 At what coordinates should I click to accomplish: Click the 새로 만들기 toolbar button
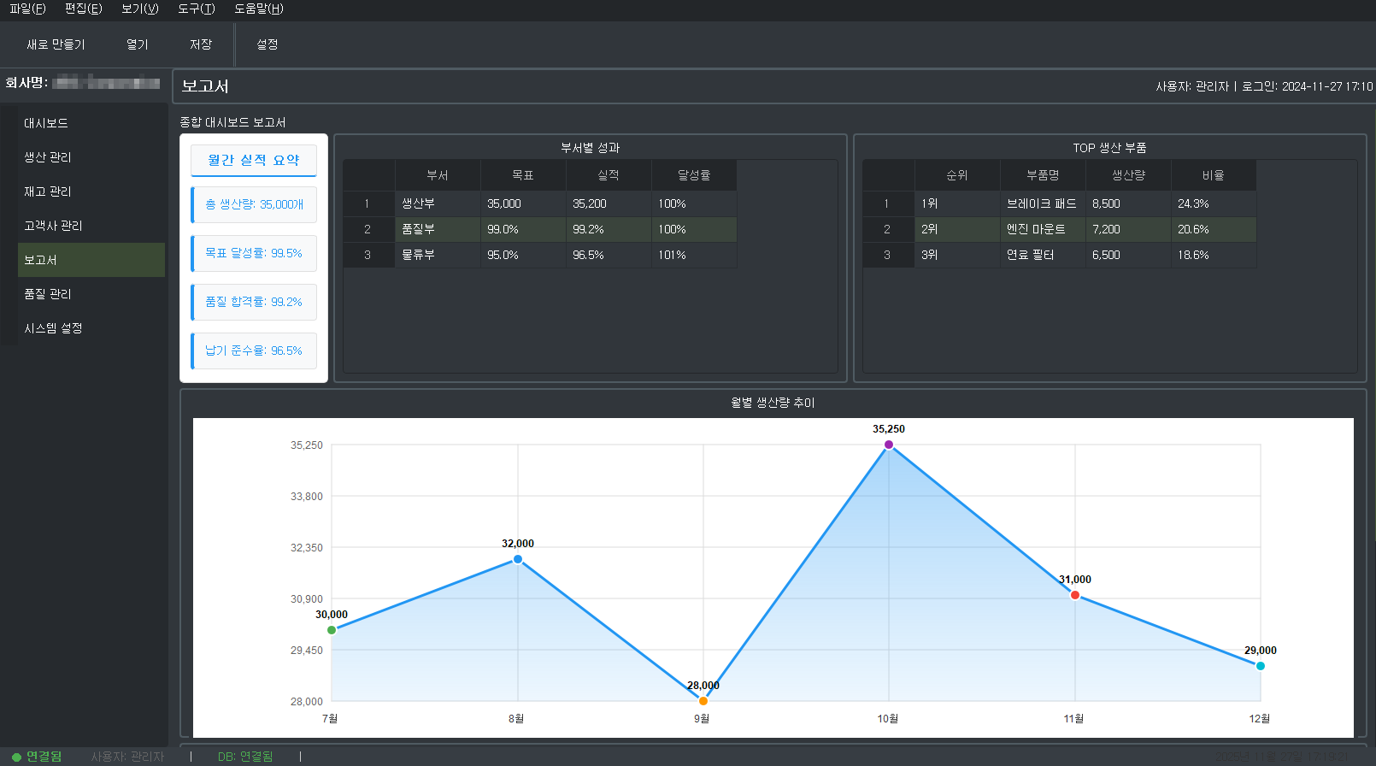click(56, 44)
